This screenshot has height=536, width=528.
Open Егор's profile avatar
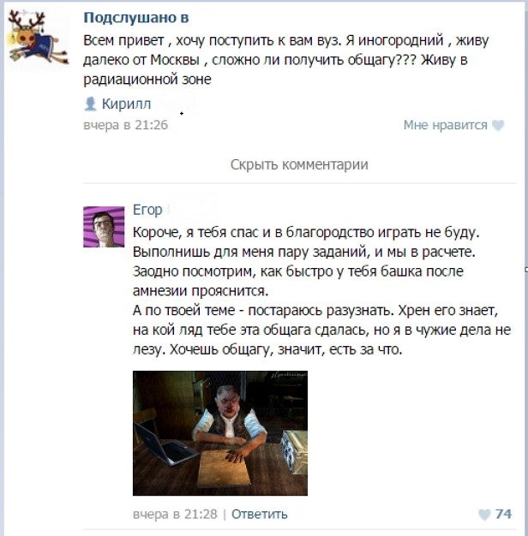(x=104, y=227)
